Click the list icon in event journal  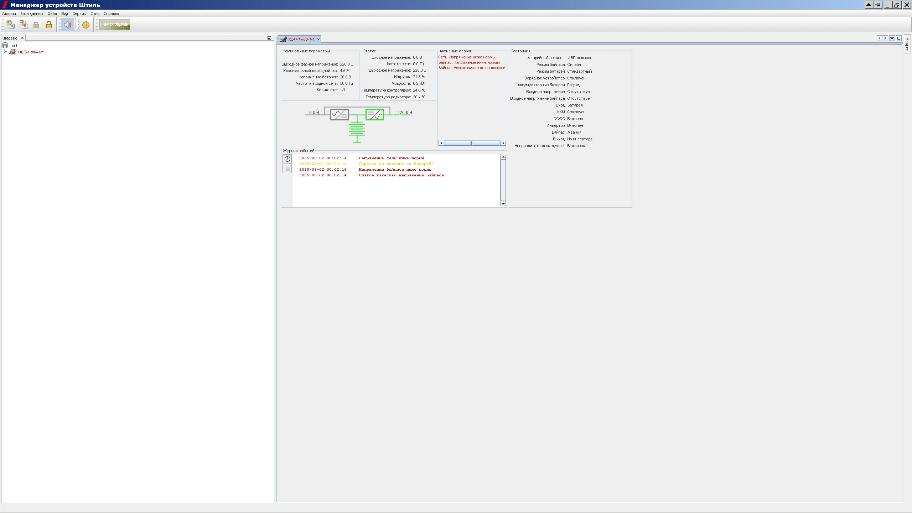pyautogui.click(x=287, y=169)
